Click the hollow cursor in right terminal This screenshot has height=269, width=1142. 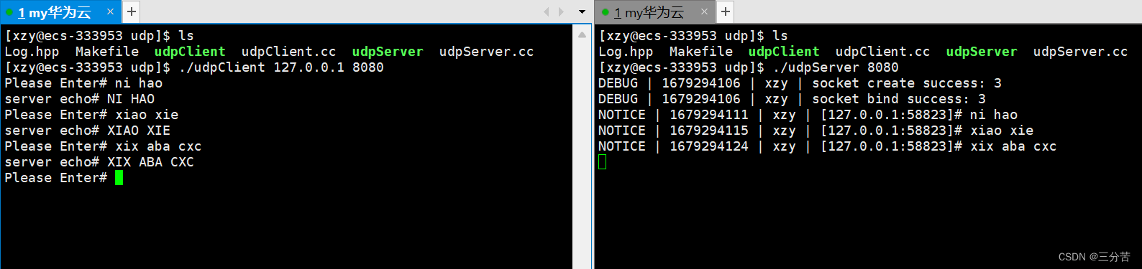(x=603, y=162)
